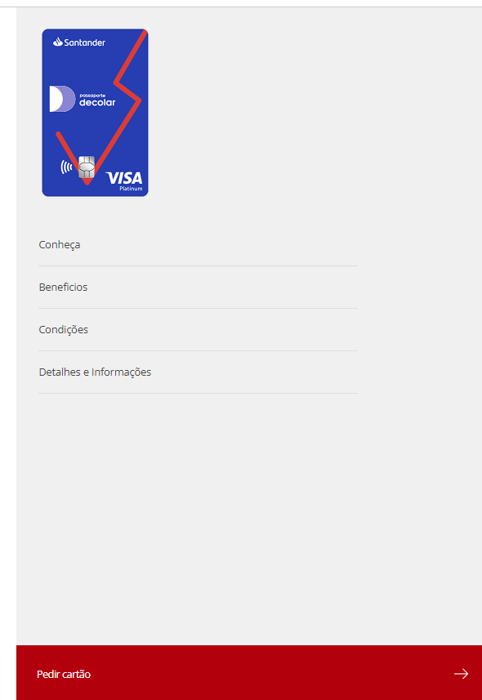The width and height of the screenshot is (482, 700).
Task: Click the contactless payment symbol on the card
Action: (x=66, y=167)
